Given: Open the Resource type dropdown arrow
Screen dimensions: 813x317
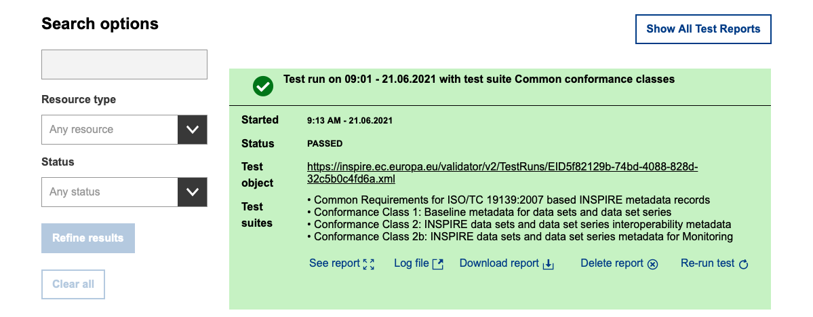Looking at the screenshot, I should tap(192, 130).
